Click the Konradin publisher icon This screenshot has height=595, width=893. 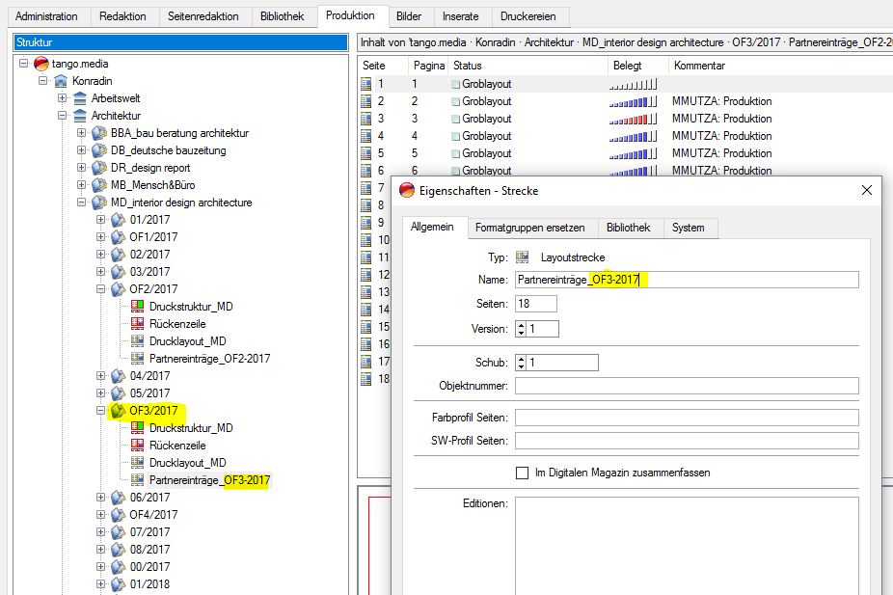(x=60, y=81)
